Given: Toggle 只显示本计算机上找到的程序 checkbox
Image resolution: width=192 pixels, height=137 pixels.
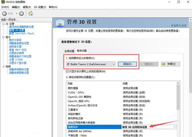Looking at the screenshot, I should (x=67, y=72).
